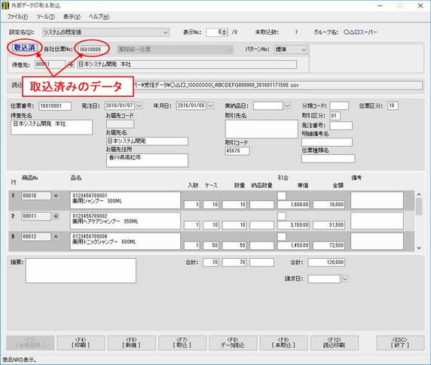Click the 取引区分 field showing 01
Screen dimensions: 431x365
click(x=335, y=116)
